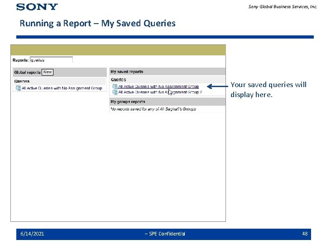Image resolution: width=326 pixels, height=245 pixels.
Task: Click the icon beside the first saved query
Action: coord(115,87)
